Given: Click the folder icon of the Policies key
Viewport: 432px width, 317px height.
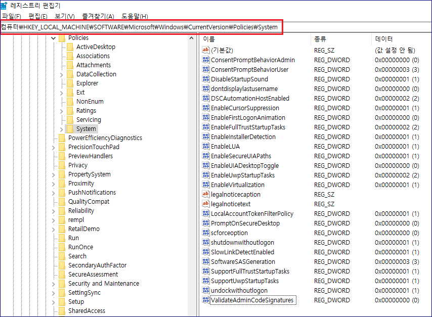Looking at the screenshot, I should tap(62, 38).
